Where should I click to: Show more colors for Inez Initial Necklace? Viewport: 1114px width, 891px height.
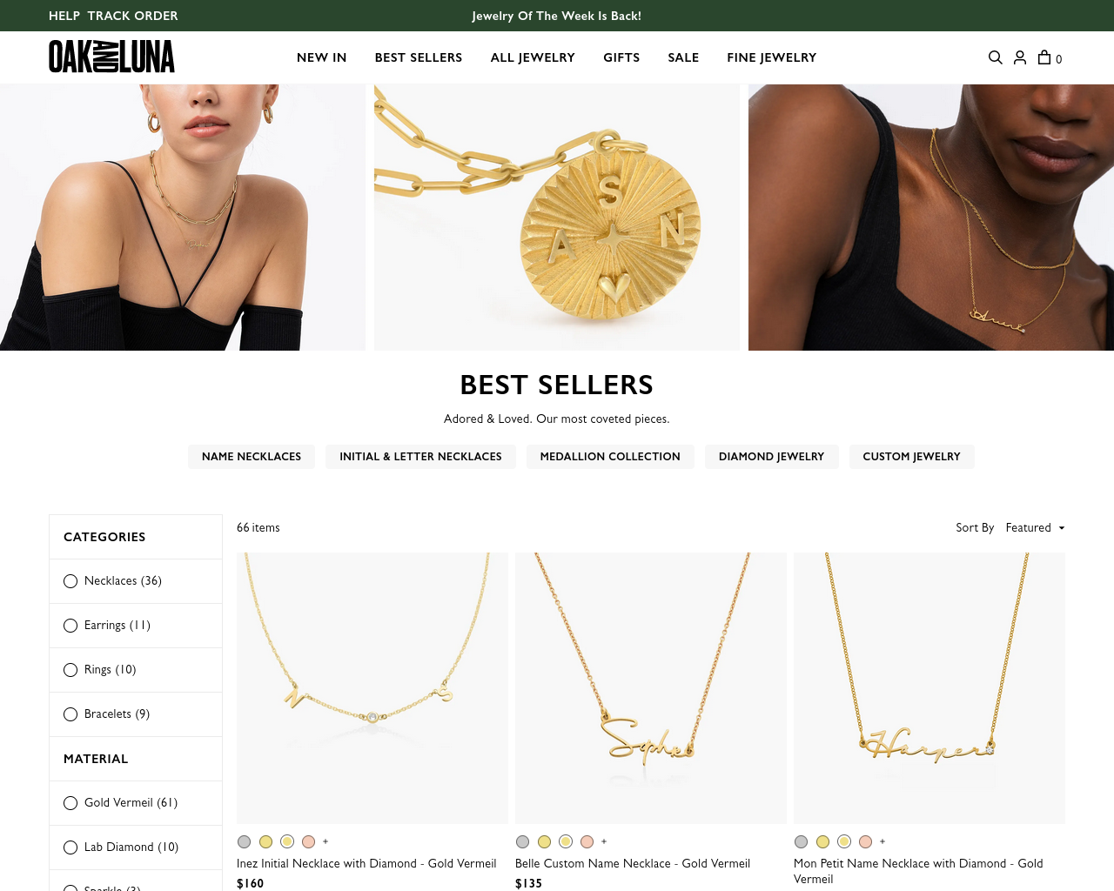(325, 841)
